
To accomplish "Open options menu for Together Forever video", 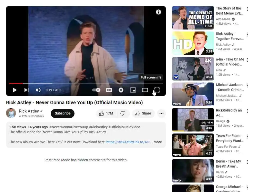I will point(247,34).
